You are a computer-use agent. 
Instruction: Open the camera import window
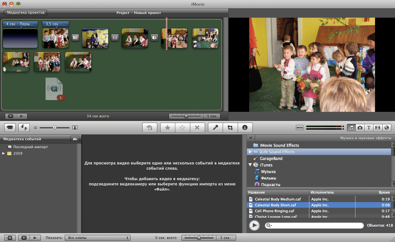click(10, 128)
